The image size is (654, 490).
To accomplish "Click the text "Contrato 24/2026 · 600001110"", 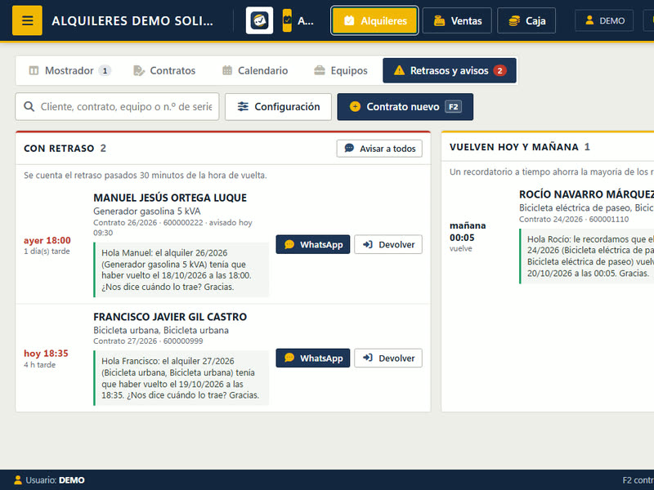I will pyautogui.click(x=574, y=219).
